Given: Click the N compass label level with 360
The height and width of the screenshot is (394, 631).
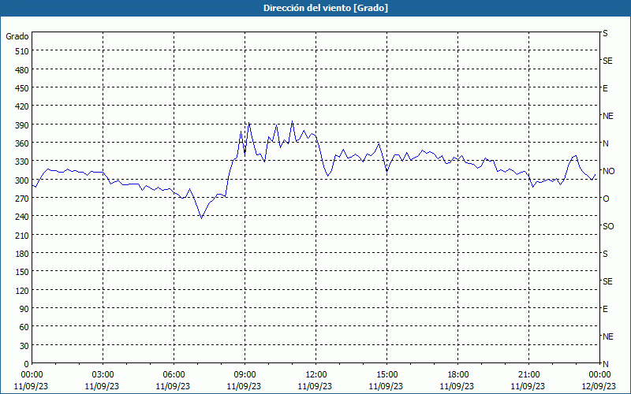Looking at the screenshot, I should [x=606, y=143].
